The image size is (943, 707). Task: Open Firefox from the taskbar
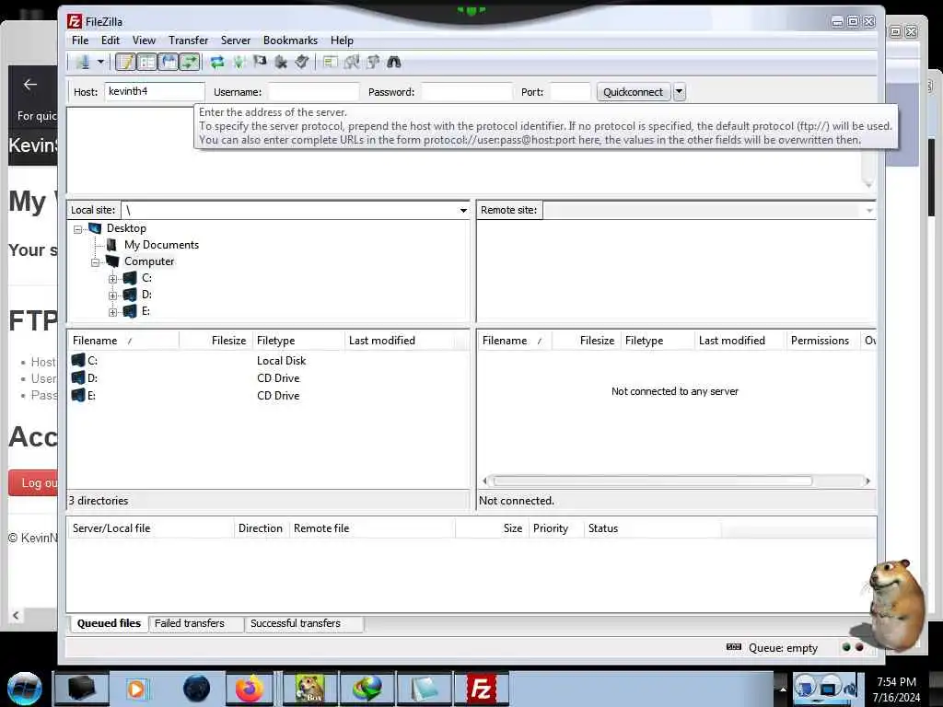(x=250, y=689)
